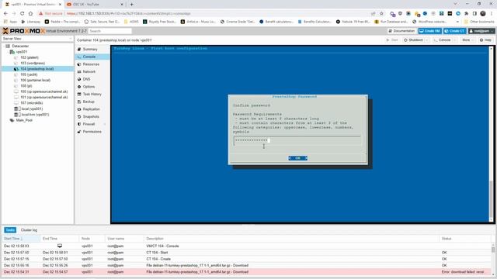The height and width of the screenshot is (279, 497).
Task: Click the Proxmox logo
Action: (x=24, y=31)
